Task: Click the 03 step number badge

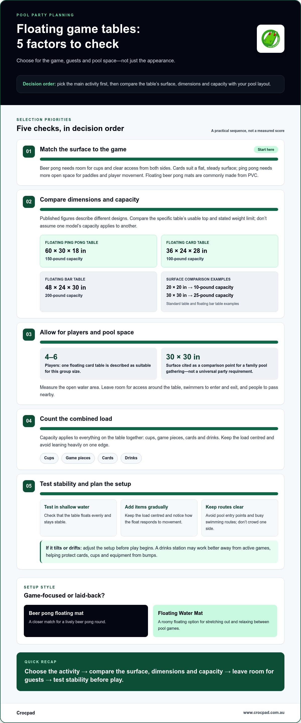Action: coord(29,335)
